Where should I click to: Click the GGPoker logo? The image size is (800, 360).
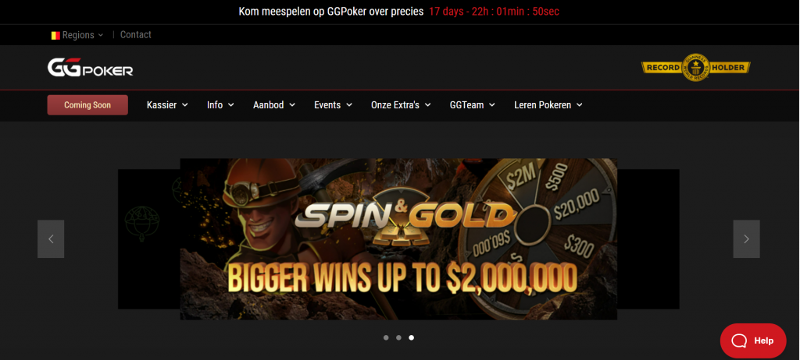click(91, 68)
